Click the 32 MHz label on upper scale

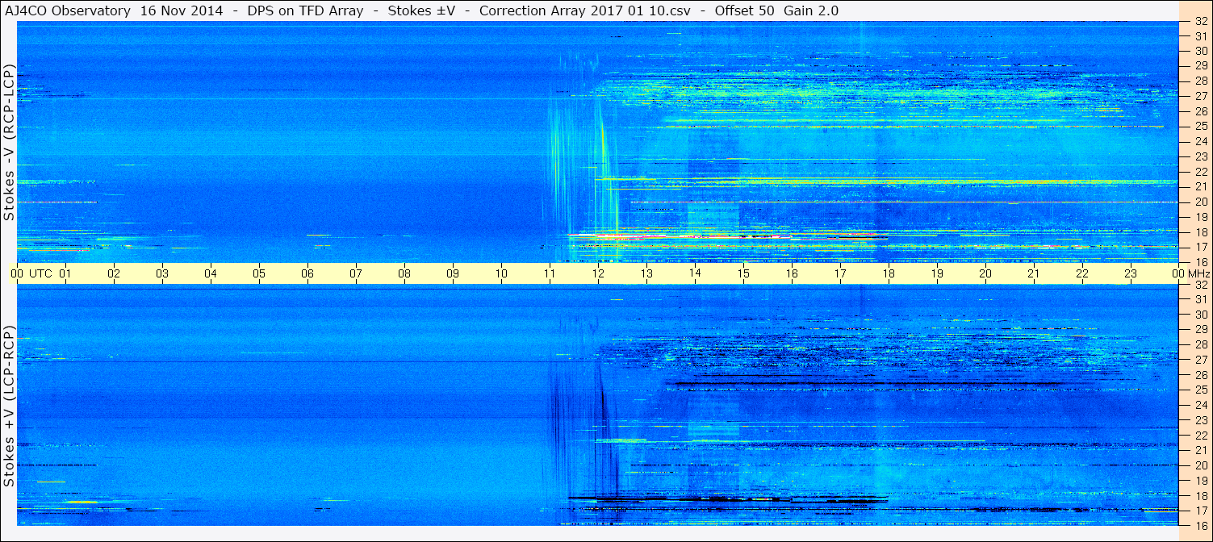[1200, 22]
